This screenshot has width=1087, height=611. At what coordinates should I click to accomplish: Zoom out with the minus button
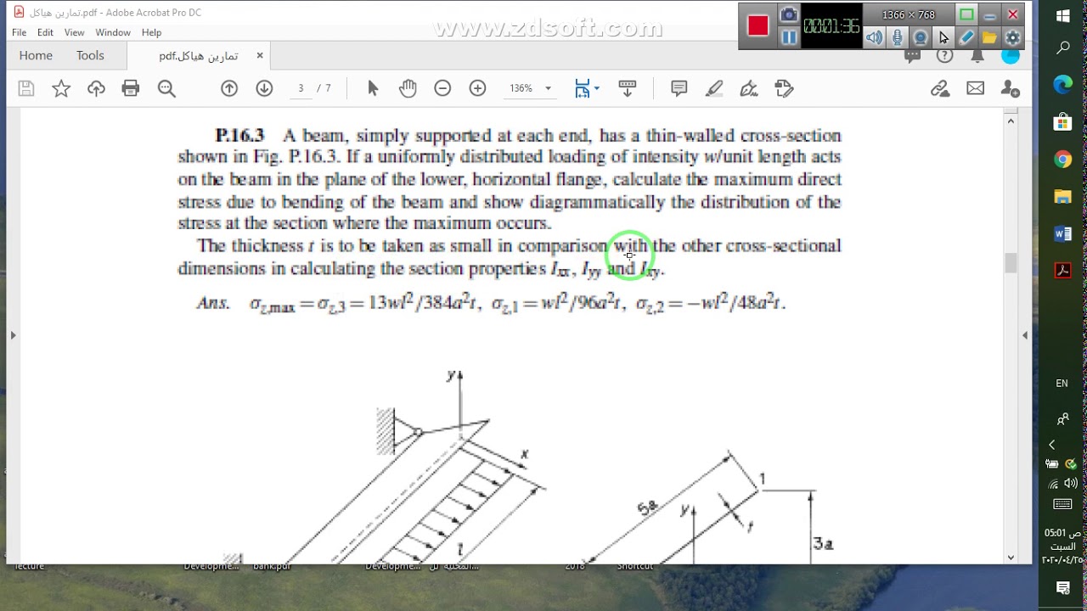tap(442, 88)
